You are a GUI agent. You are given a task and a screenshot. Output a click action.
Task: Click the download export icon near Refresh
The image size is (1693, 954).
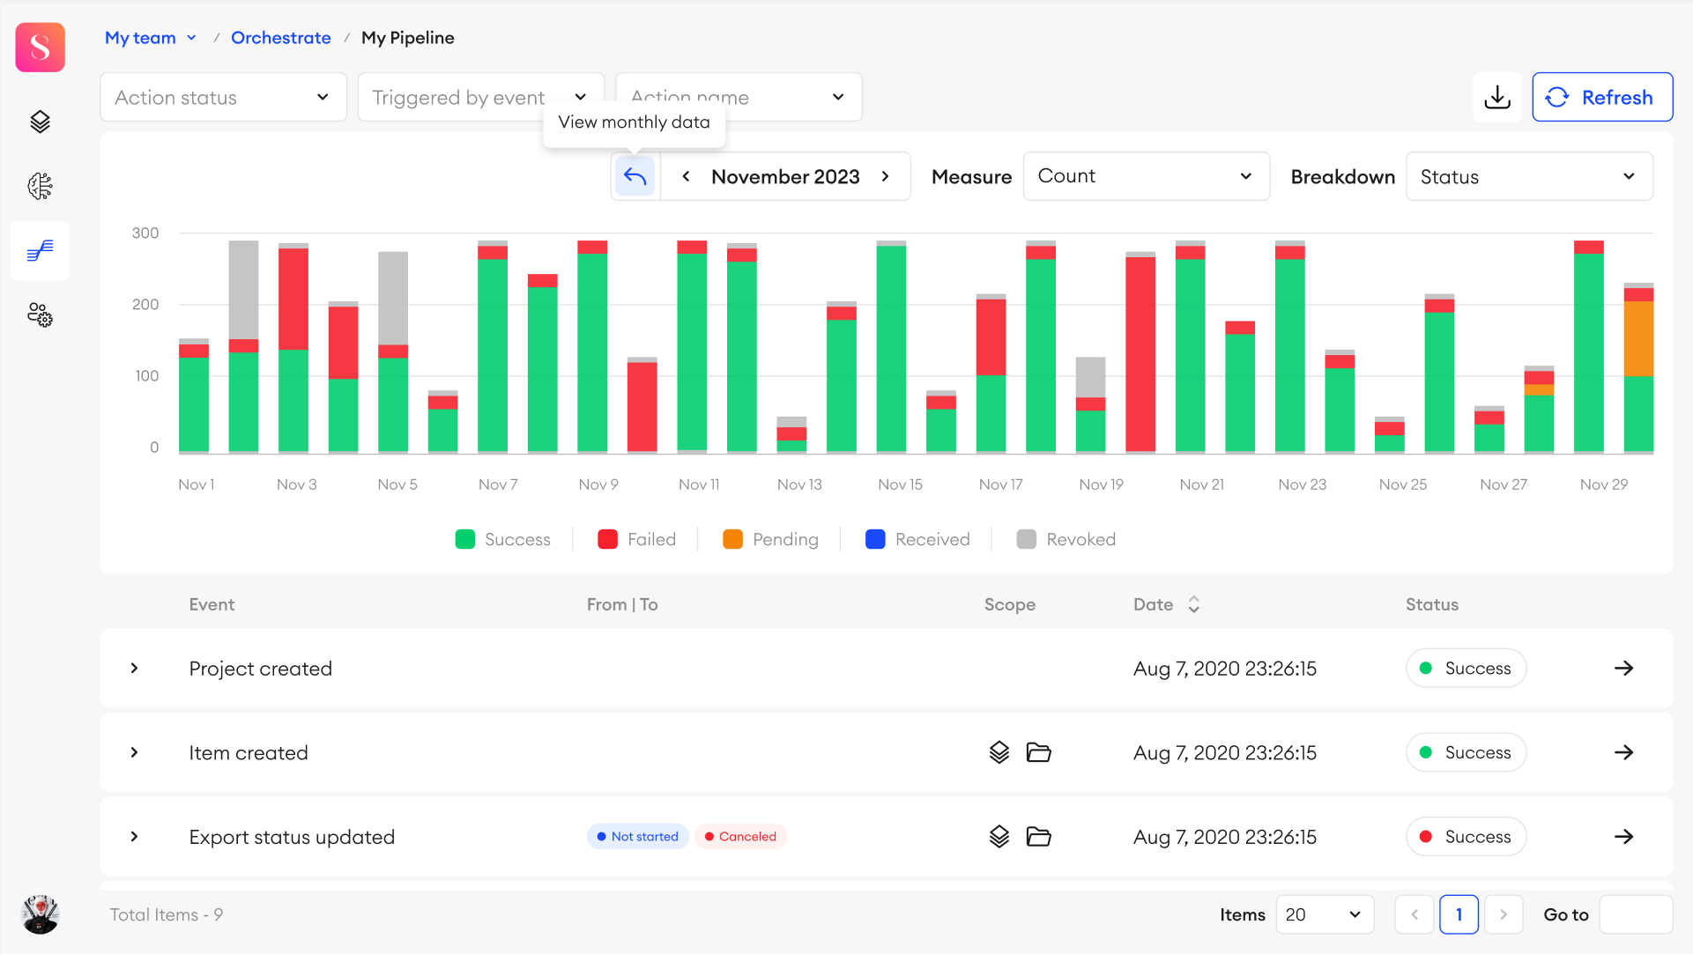[x=1497, y=97]
